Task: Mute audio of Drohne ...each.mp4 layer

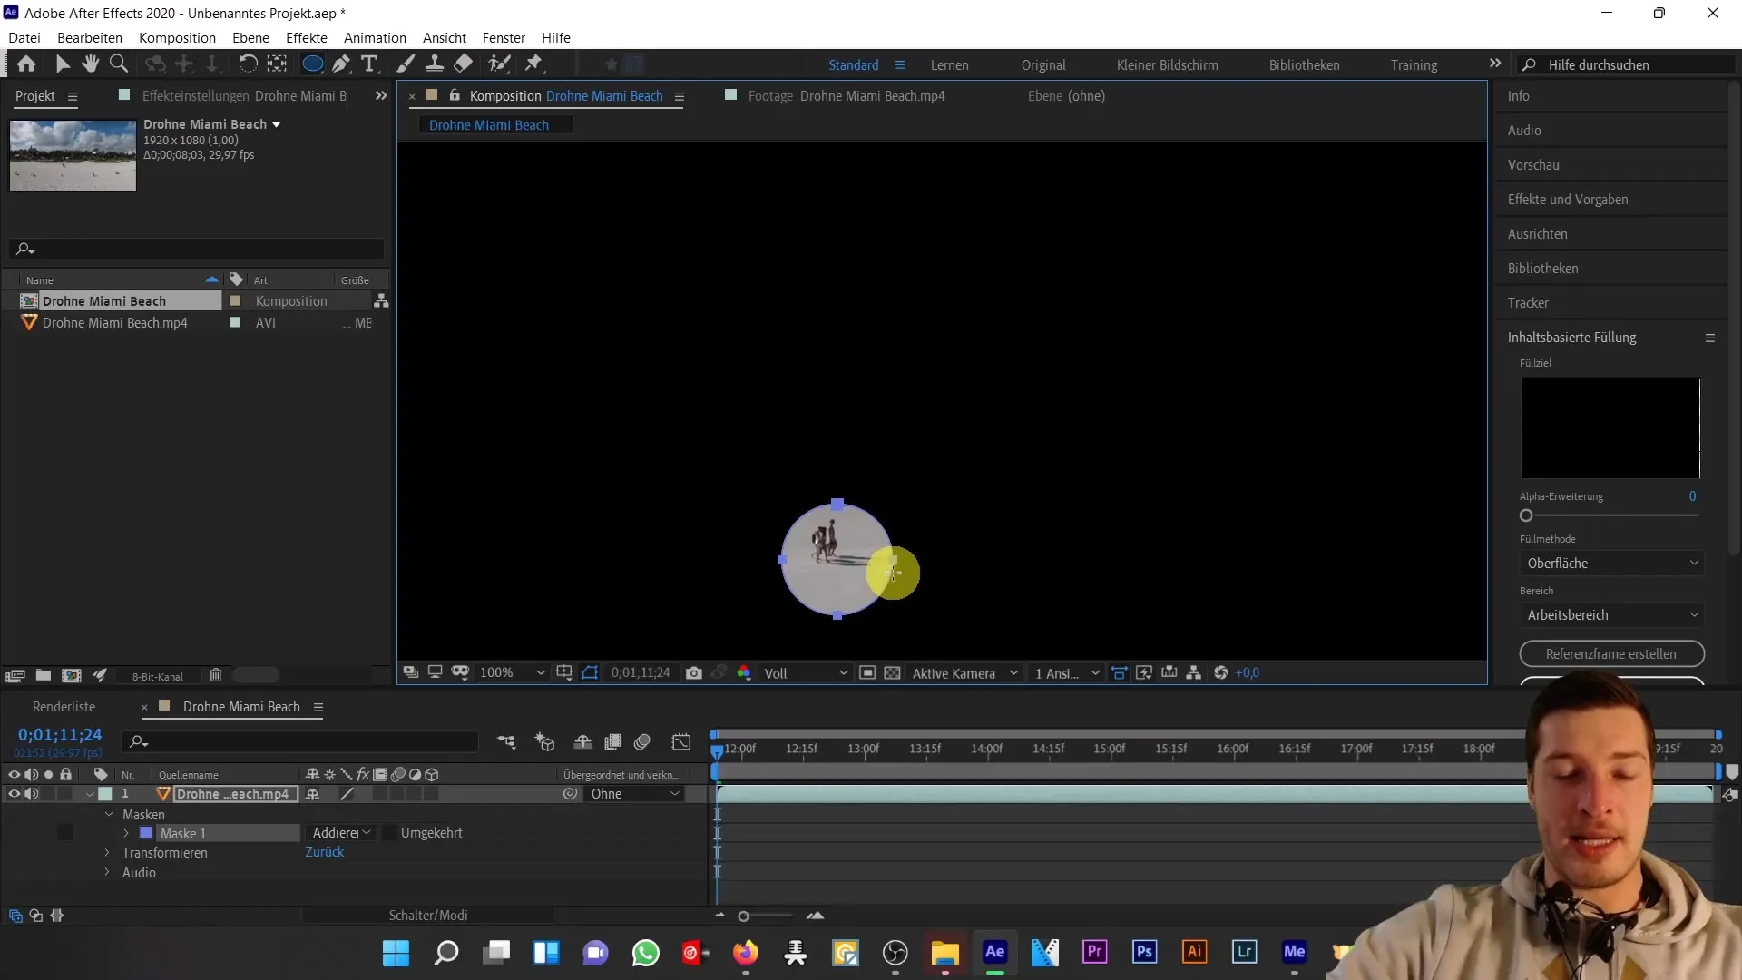Action: 32,794
